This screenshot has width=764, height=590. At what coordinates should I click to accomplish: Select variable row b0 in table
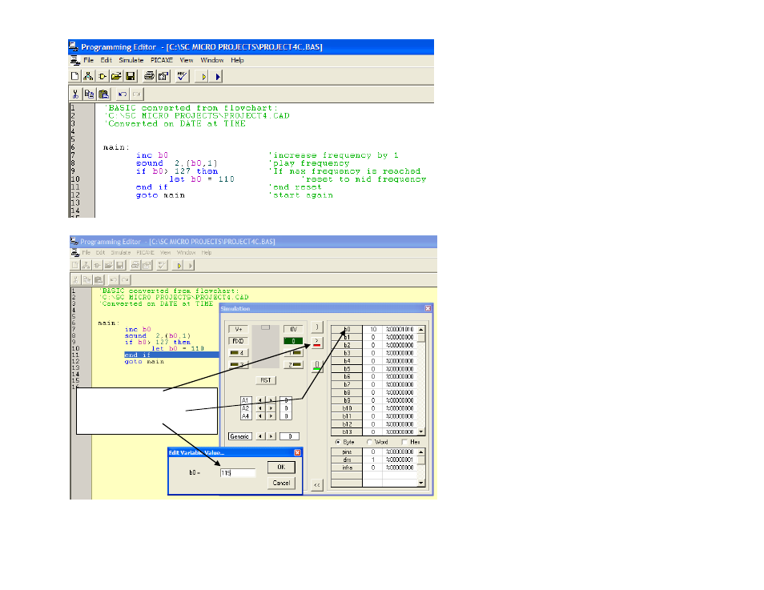tap(374, 329)
